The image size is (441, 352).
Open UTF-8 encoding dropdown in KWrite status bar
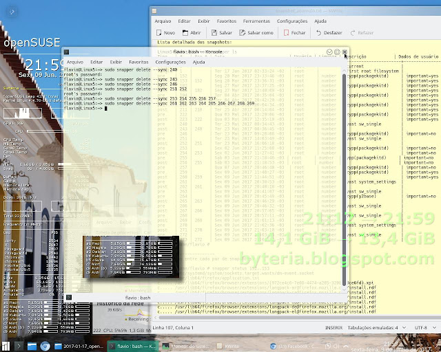coord(425,327)
